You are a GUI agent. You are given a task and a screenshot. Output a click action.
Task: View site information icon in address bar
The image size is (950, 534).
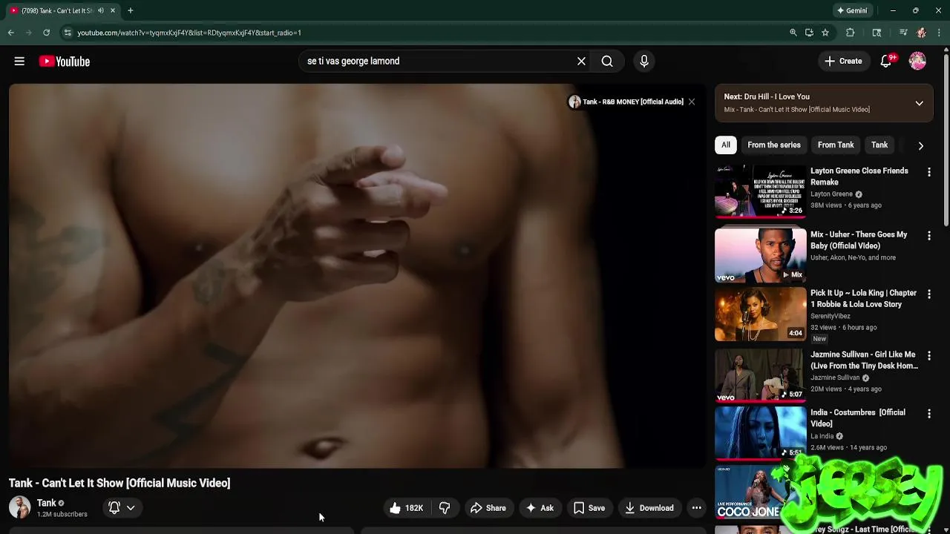click(67, 33)
